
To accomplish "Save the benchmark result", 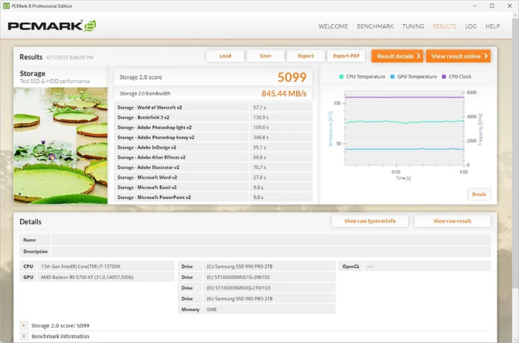I will tap(266, 56).
